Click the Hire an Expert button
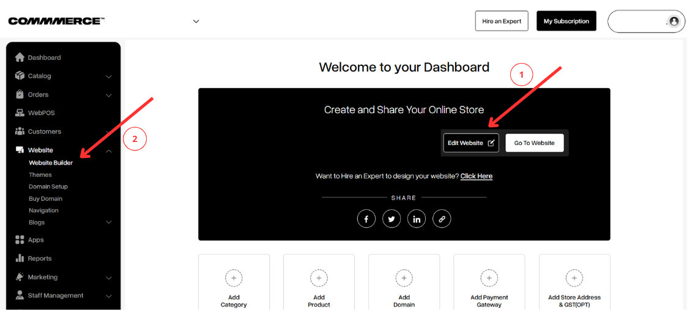This screenshot has width=687, height=328. point(501,21)
